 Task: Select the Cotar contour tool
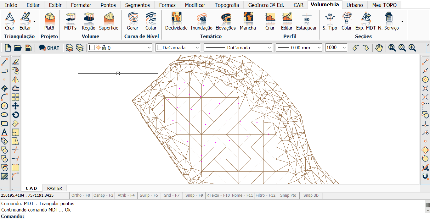click(151, 21)
